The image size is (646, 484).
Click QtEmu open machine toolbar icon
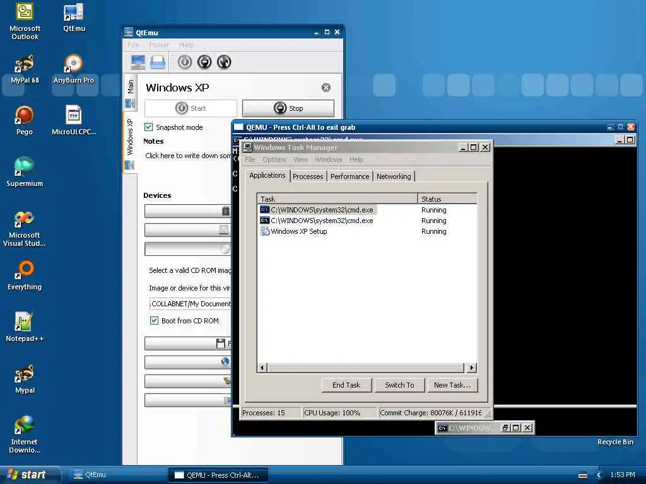(x=157, y=62)
